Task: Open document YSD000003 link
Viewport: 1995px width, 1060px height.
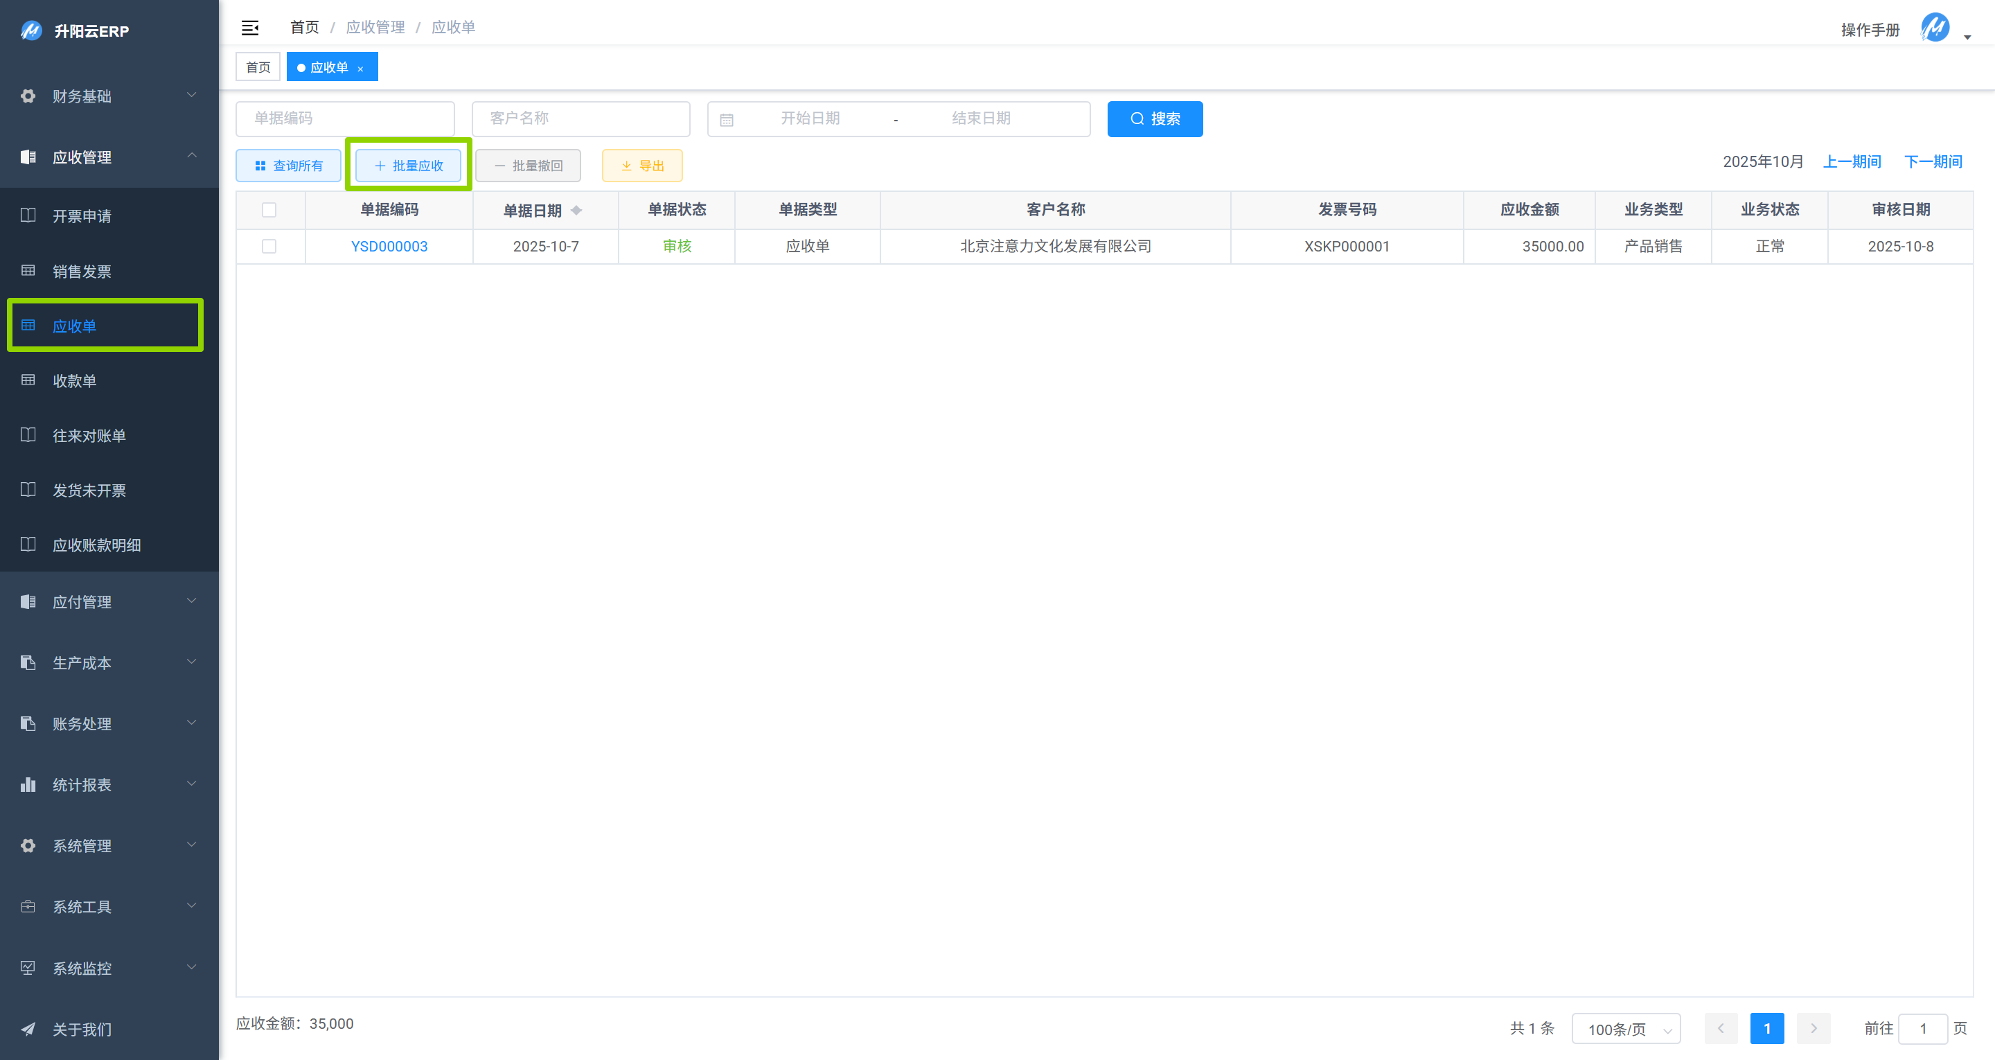Action: [x=389, y=247]
